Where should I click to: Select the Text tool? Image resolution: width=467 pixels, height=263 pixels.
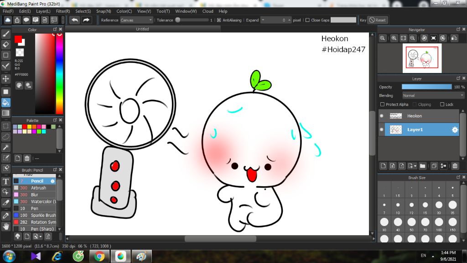pos(5,182)
